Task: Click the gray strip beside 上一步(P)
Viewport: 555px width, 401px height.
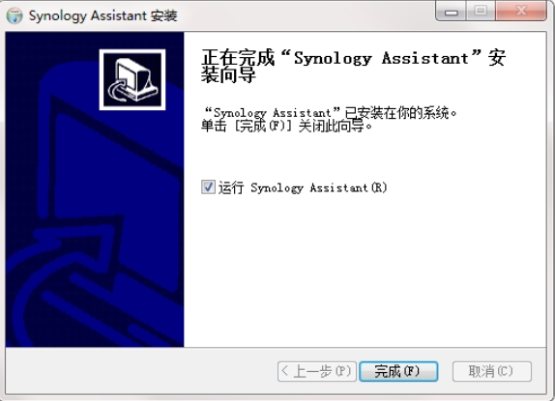Action: 141,371
